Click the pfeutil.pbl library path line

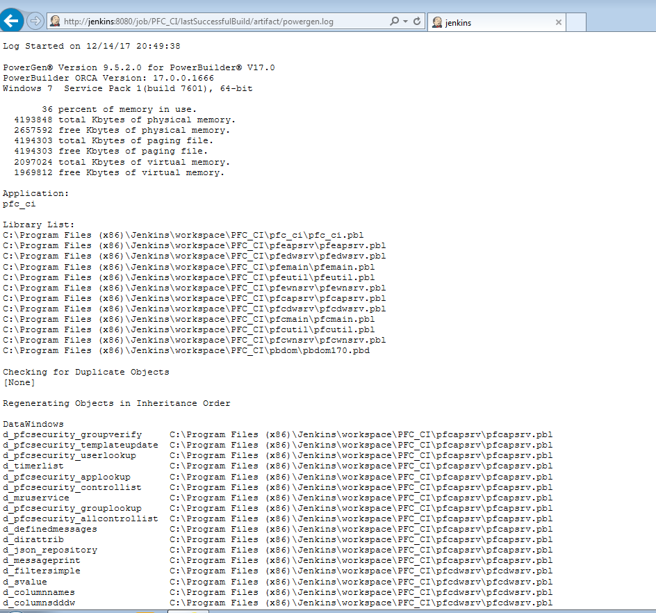(x=189, y=277)
